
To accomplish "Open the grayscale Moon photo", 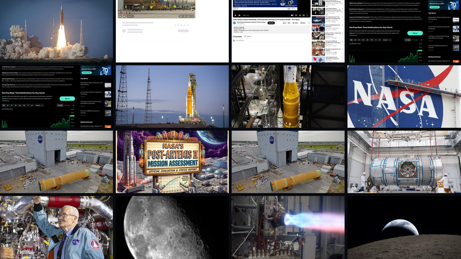I will pos(172,227).
